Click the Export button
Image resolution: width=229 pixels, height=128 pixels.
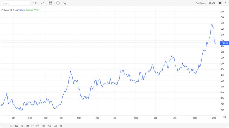pos(201,3)
